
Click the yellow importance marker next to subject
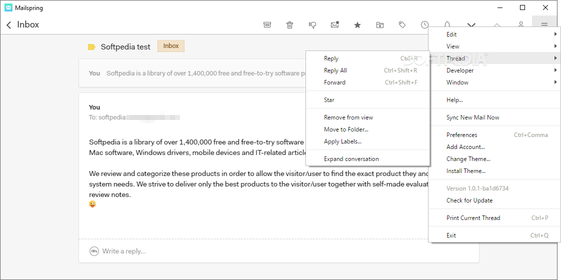(x=91, y=47)
